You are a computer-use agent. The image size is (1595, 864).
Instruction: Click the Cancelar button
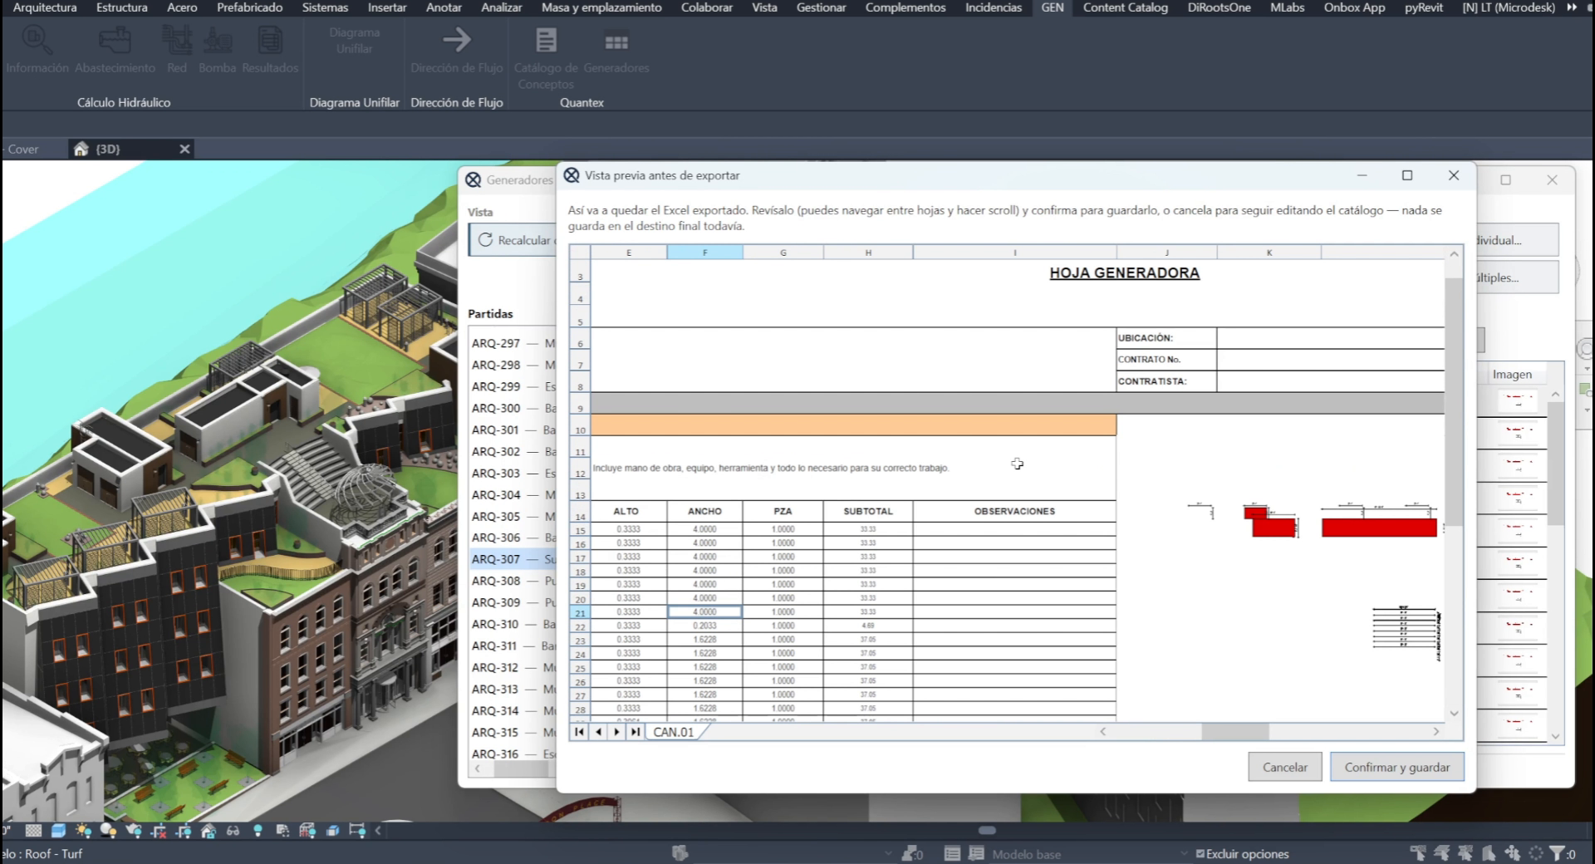(1285, 767)
